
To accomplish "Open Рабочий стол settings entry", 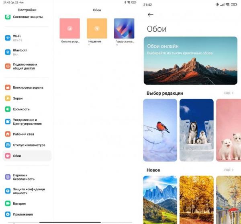I will pos(27,134).
